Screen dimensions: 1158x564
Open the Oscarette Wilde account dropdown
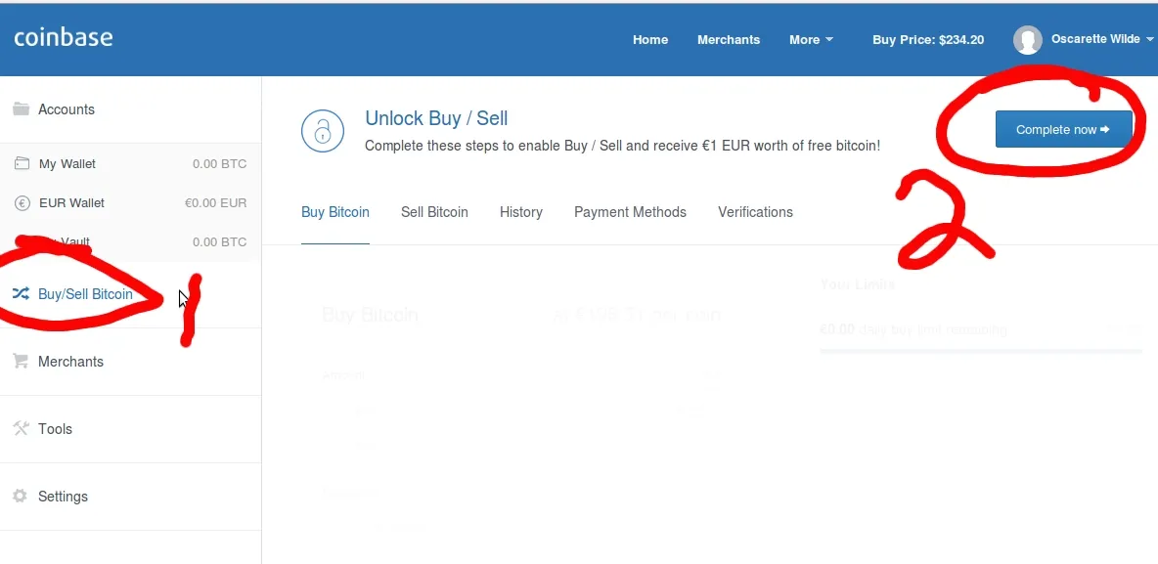(x=1102, y=39)
